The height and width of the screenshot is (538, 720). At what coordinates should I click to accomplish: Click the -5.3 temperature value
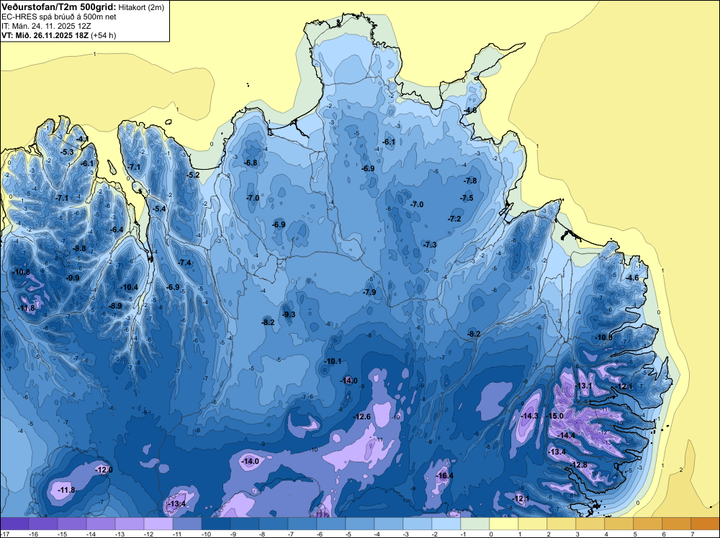pos(67,152)
